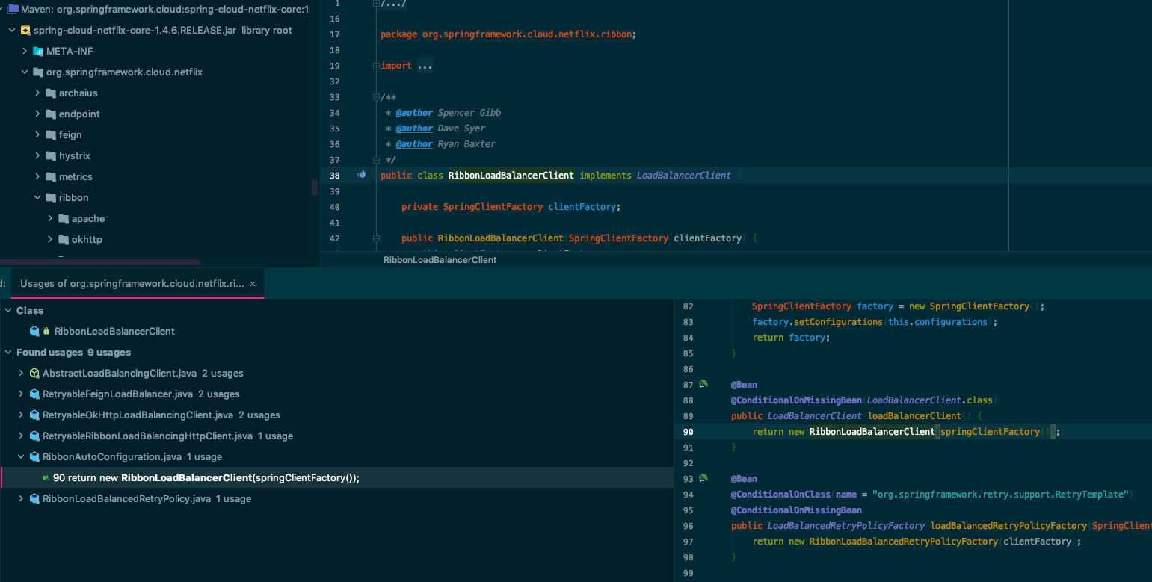Click SpringClientFactory type on line 40

tap(493, 207)
